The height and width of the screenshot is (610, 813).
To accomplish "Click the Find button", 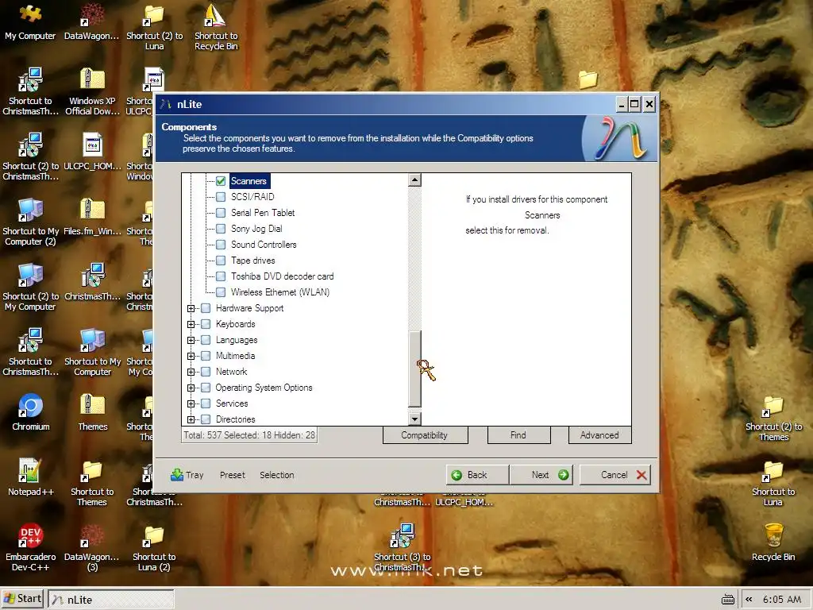I will point(518,435).
